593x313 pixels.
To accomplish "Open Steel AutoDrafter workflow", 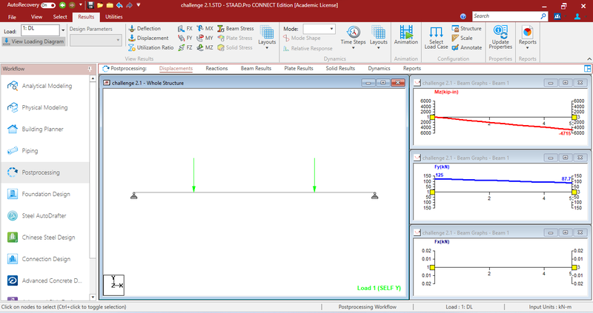I will pos(45,216).
